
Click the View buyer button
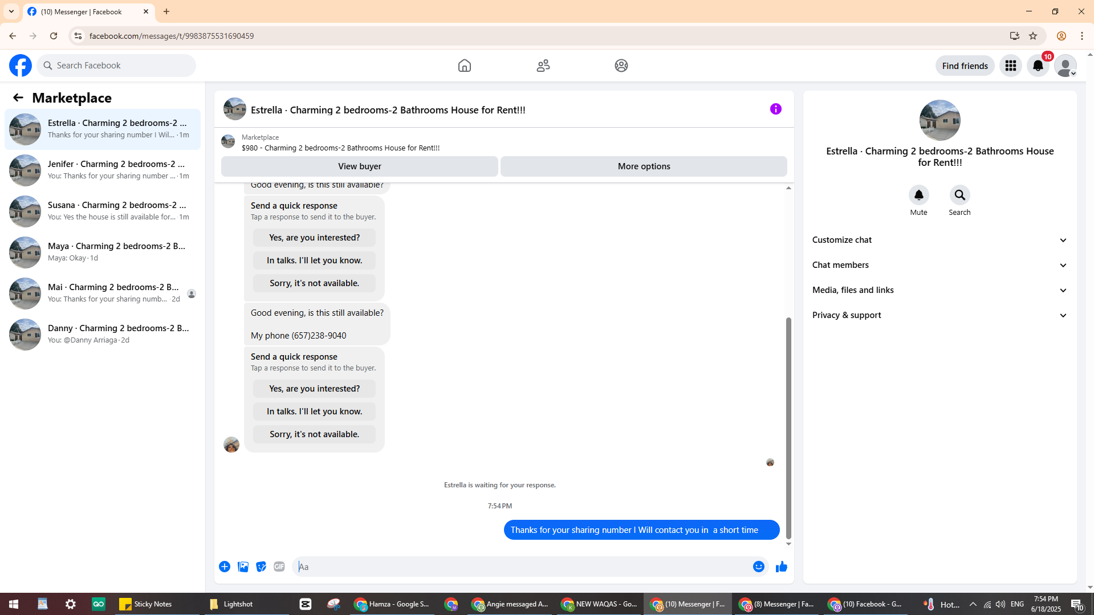coord(360,166)
